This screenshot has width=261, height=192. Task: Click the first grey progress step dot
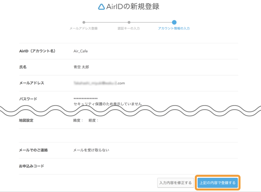84,22
